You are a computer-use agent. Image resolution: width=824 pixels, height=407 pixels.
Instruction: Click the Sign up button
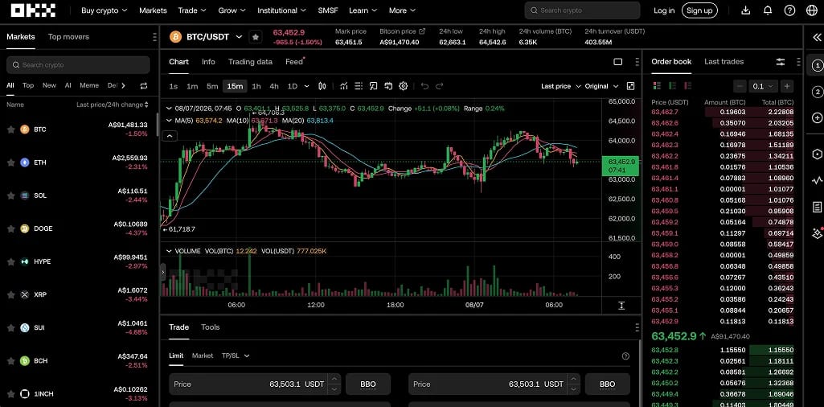coord(699,10)
